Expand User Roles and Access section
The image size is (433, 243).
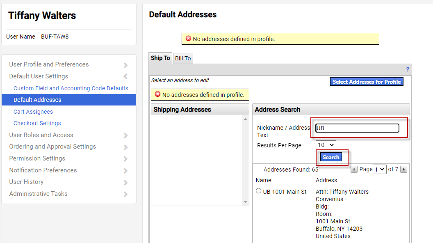[x=125, y=135]
